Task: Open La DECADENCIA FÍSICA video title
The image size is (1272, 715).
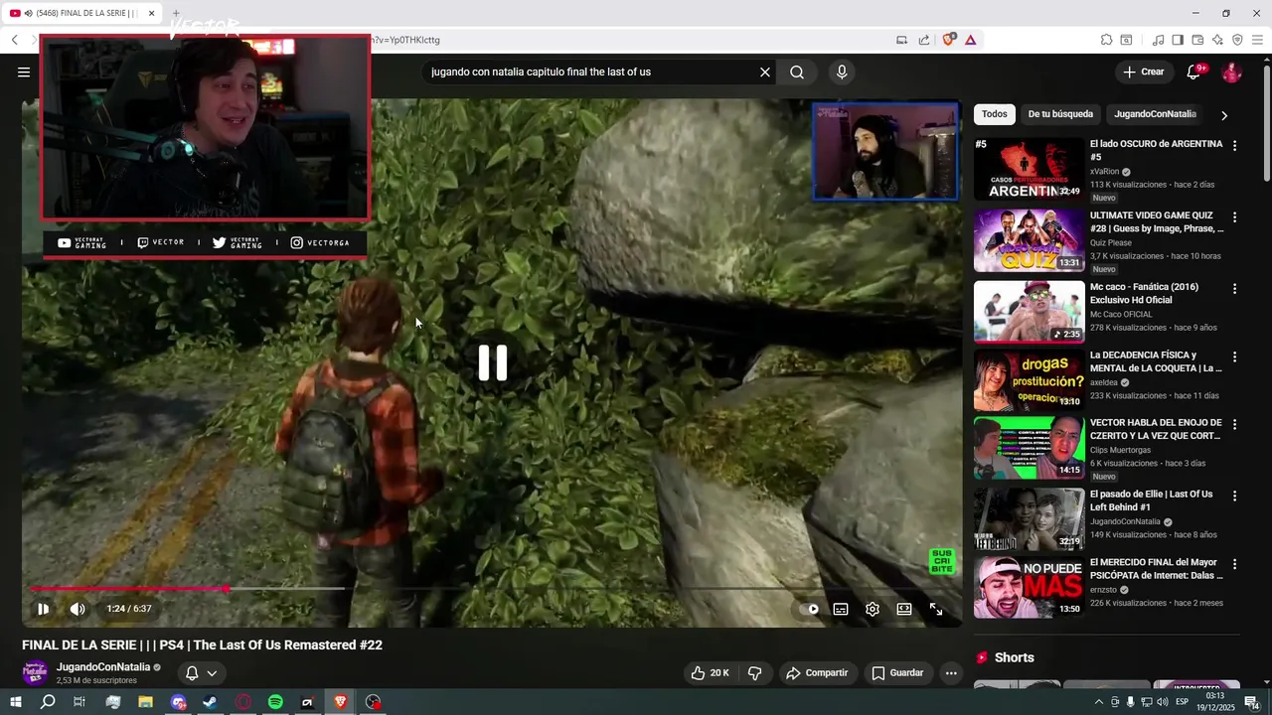Action: pos(1156,361)
